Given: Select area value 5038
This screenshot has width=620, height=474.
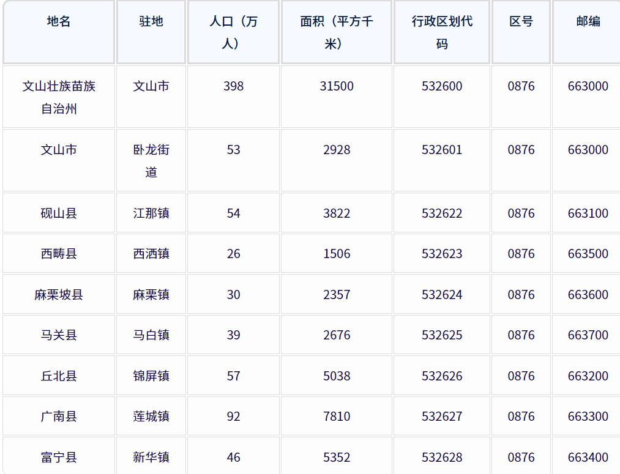Looking at the screenshot, I should [x=337, y=376].
